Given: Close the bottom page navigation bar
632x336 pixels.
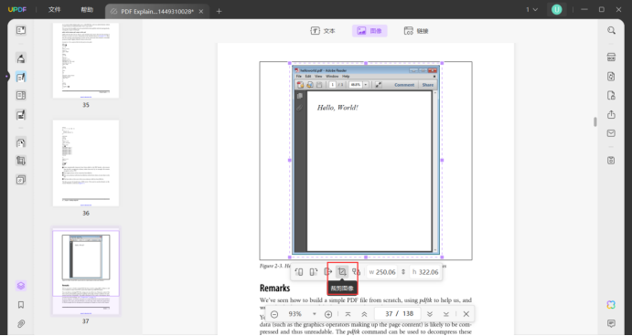Looking at the screenshot, I should pos(466,314).
